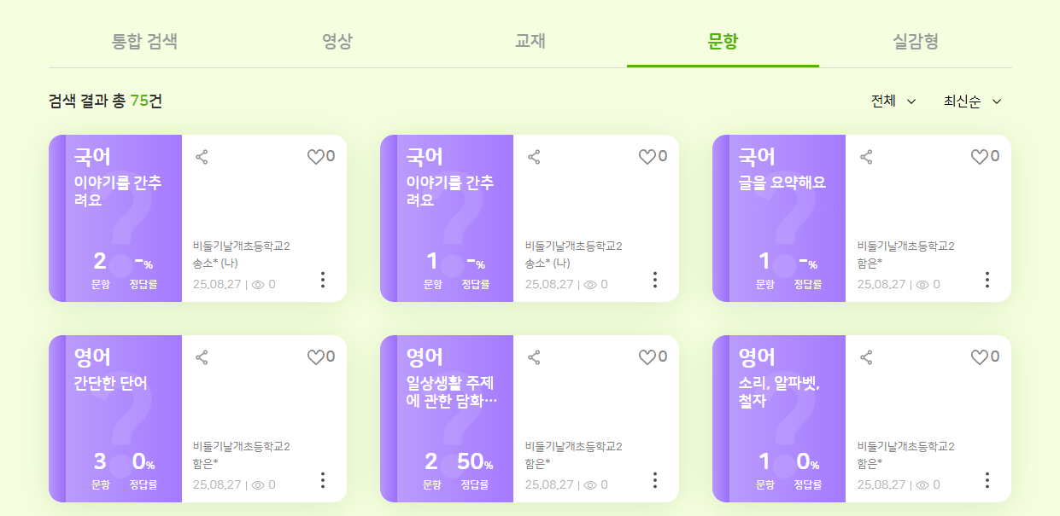Viewport: 1060px width, 516px height.
Task: Open the 소리, 알파벳, 철자 card title
Action: coord(779,392)
